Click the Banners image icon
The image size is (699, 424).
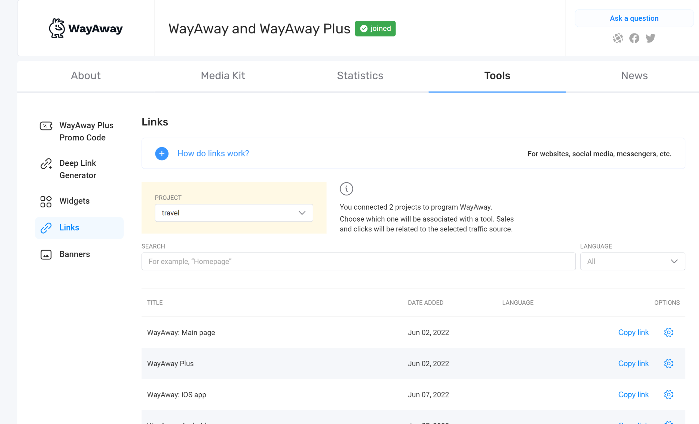(x=46, y=255)
